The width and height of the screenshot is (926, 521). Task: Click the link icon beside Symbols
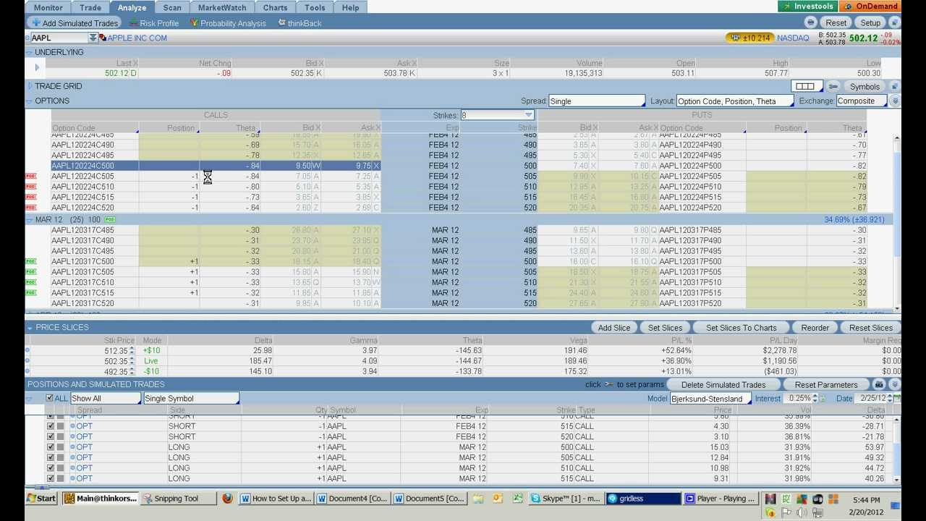833,86
